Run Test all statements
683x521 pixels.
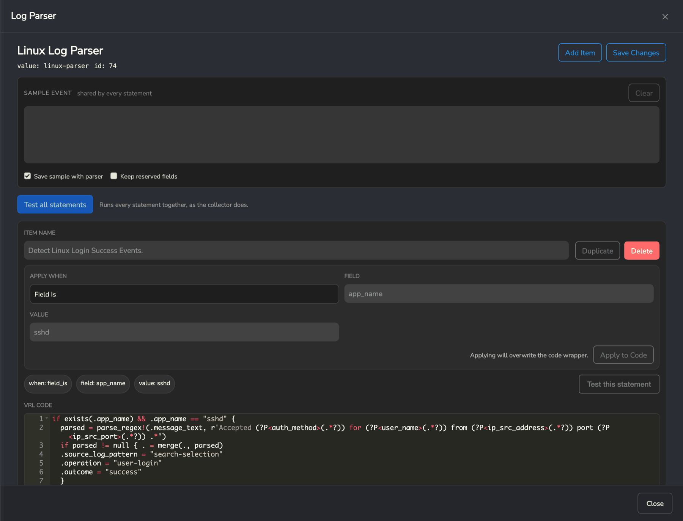click(x=55, y=204)
